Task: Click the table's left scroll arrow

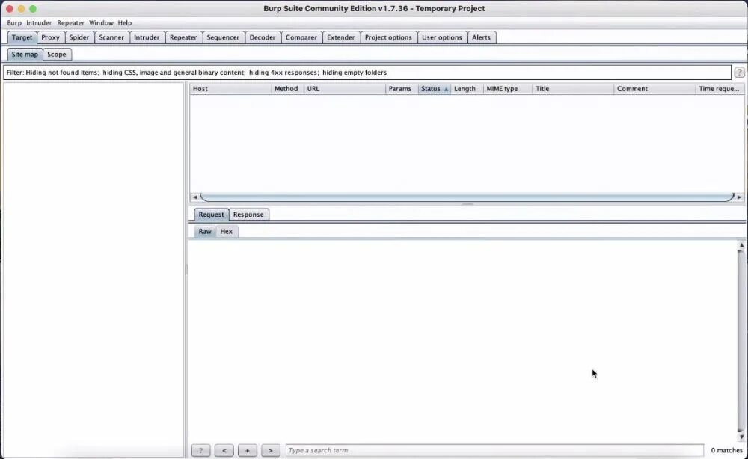Action: tap(194, 197)
